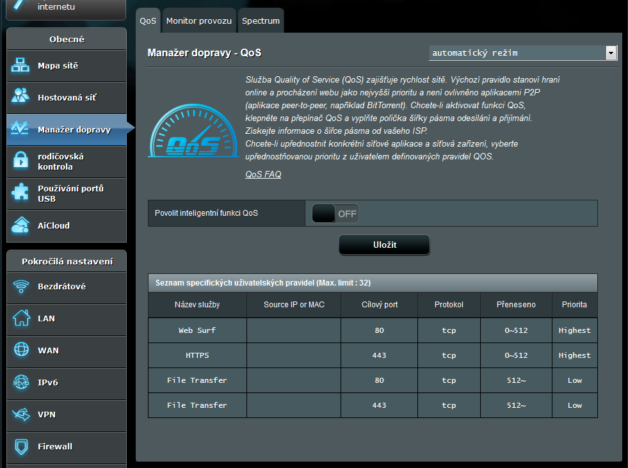
Task: Select the USB puzzle piece icon
Action: click(x=21, y=193)
